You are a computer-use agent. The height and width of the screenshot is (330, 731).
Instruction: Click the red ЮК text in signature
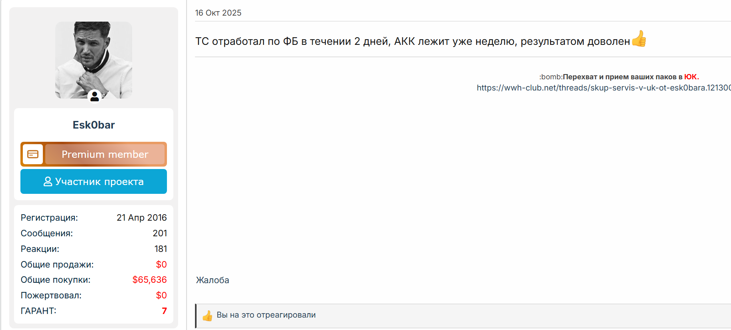691,77
